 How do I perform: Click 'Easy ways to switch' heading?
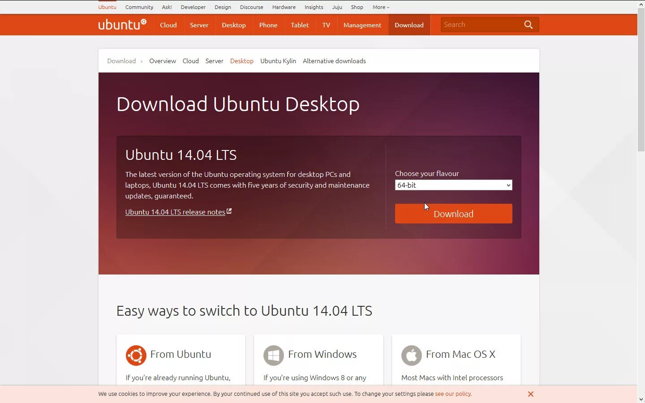(244, 311)
